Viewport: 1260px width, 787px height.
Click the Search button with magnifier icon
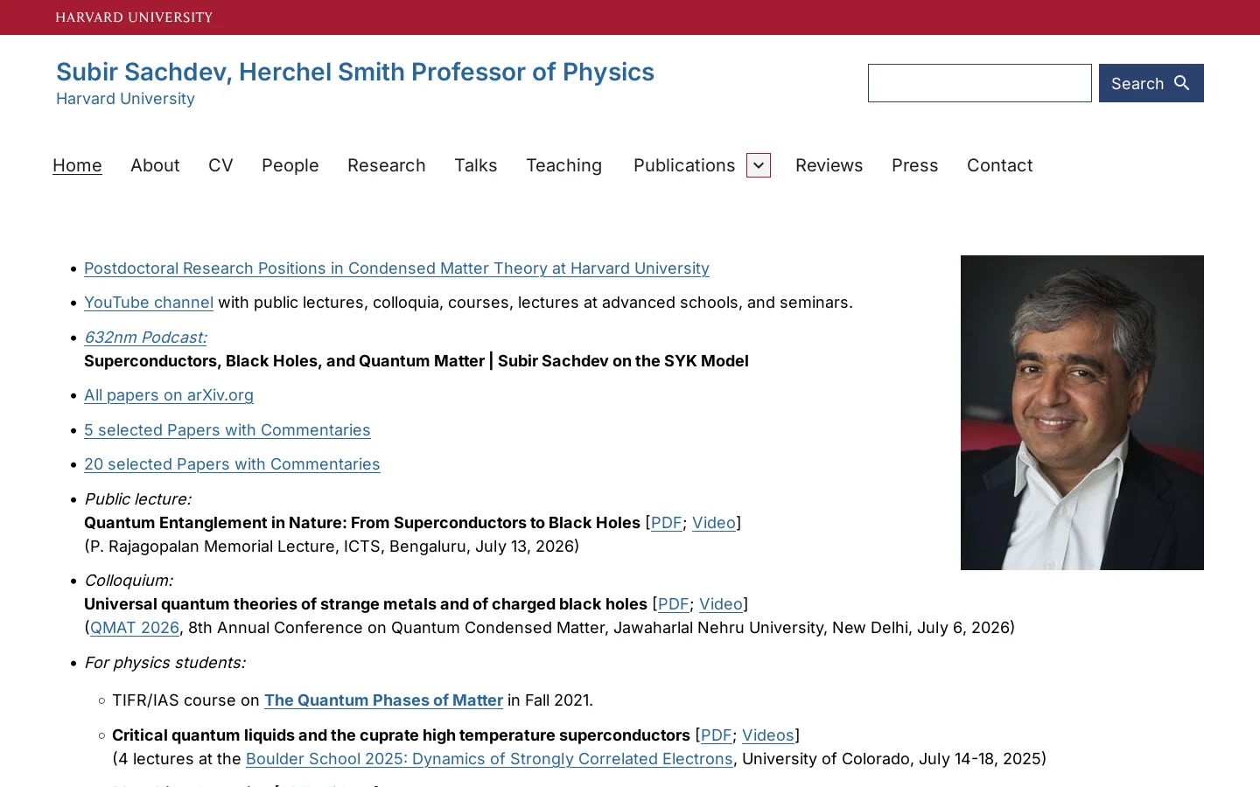pyautogui.click(x=1151, y=83)
